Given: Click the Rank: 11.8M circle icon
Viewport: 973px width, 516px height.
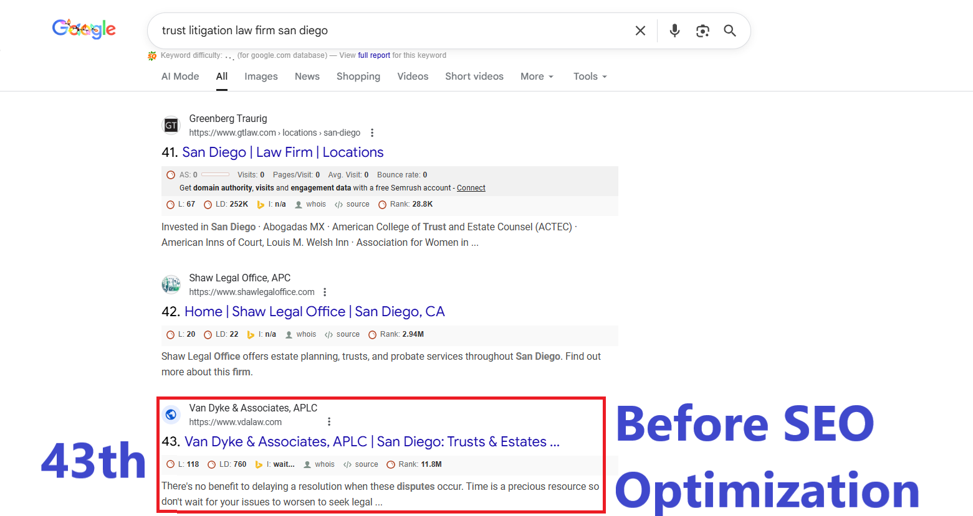Looking at the screenshot, I should (391, 465).
